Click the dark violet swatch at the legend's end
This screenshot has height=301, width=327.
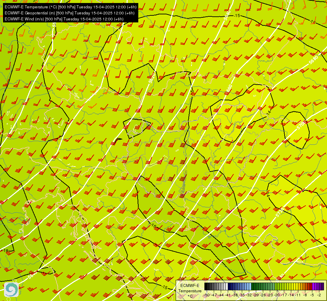(323, 286)
